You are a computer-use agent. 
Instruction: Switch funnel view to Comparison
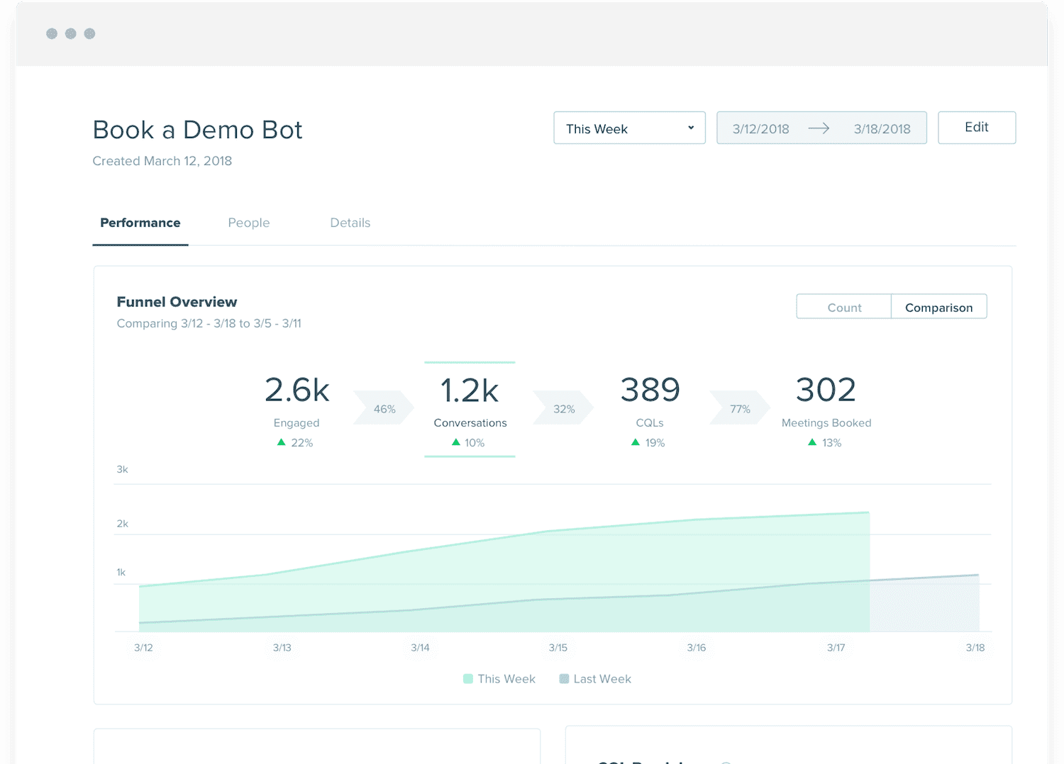(938, 307)
